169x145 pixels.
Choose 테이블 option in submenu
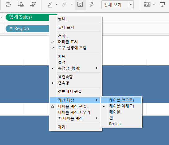tap(121, 112)
